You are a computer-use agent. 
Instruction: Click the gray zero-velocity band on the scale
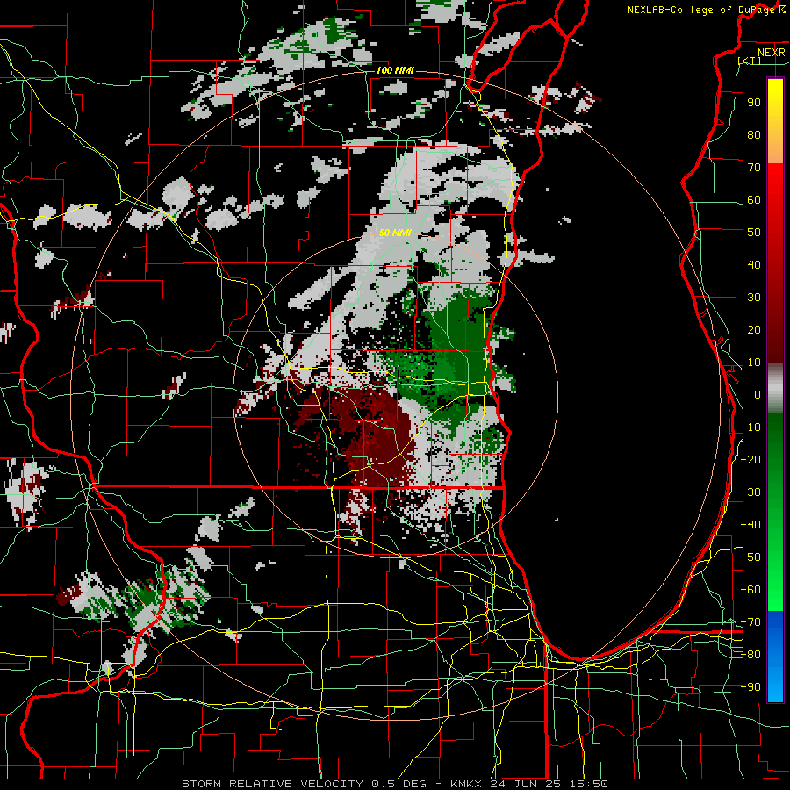pyautogui.click(x=775, y=389)
